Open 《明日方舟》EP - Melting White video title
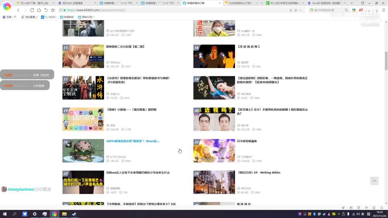This screenshot has width=388, height=218. (259, 173)
